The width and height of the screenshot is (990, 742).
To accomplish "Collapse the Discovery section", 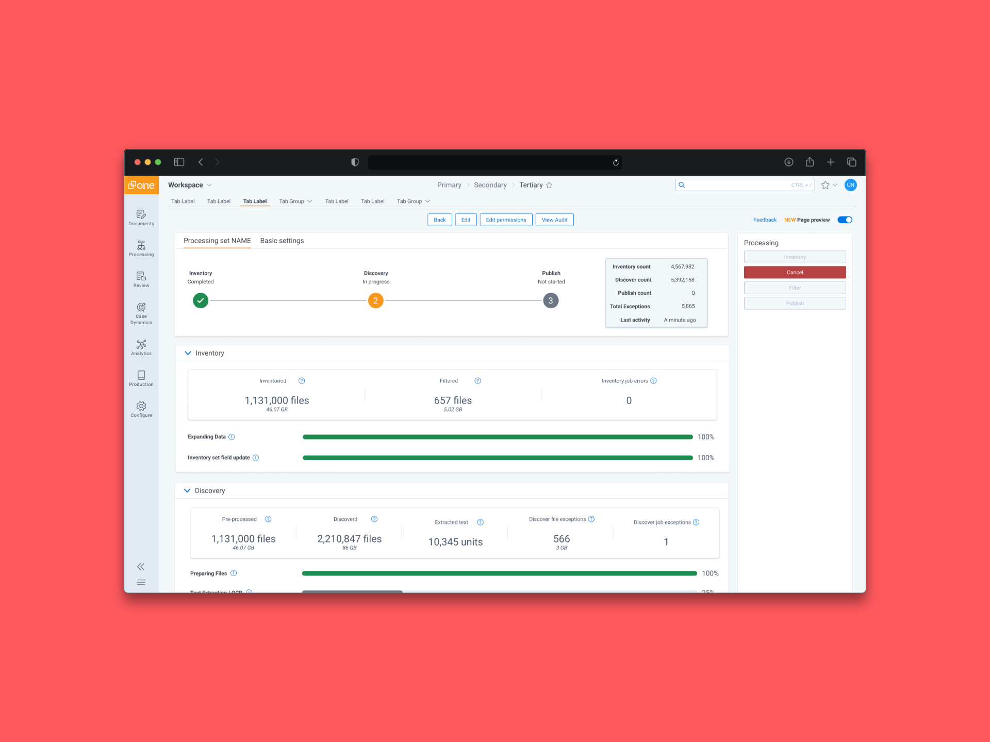I will [x=187, y=491].
